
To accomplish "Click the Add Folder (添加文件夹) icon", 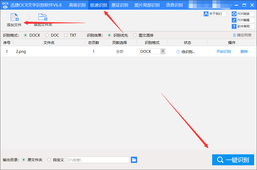I will (43, 17).
